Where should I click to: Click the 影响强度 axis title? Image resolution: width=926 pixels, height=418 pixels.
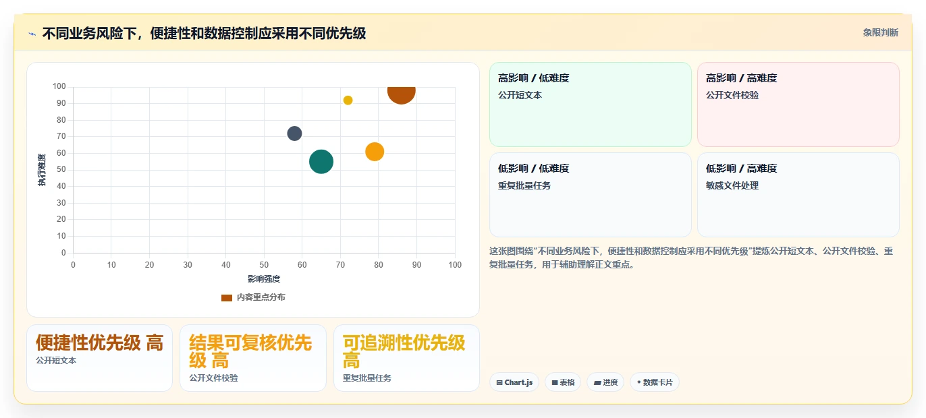264,279
